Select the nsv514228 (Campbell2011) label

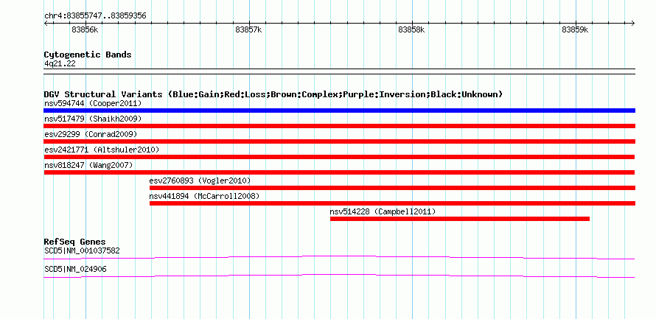tap(383, 211)
